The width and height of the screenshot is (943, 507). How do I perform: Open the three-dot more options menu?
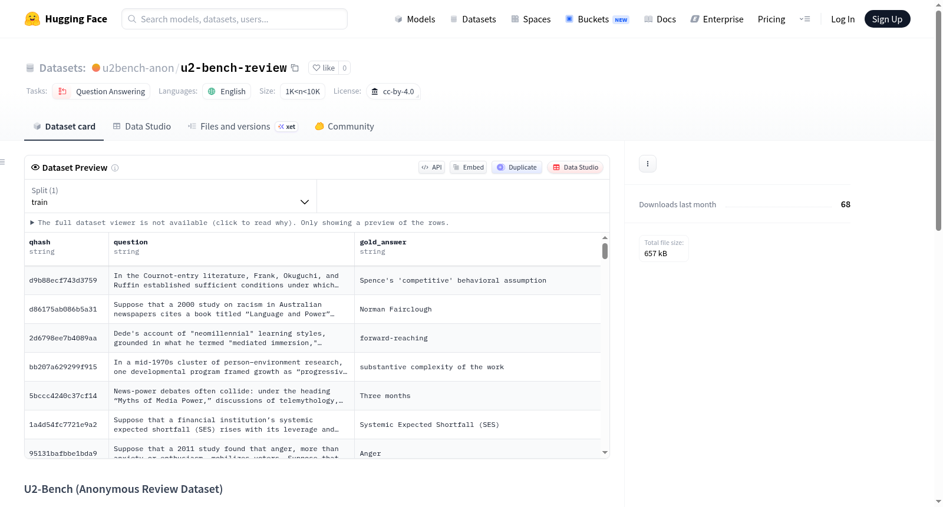[648, 164]
